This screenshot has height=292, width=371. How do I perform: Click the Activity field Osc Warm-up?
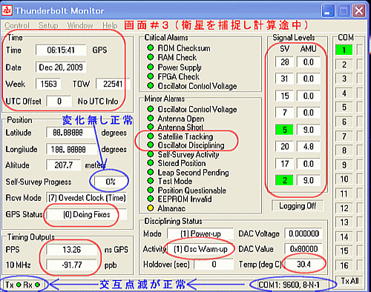pyautogui.click(x=200, y=249)
